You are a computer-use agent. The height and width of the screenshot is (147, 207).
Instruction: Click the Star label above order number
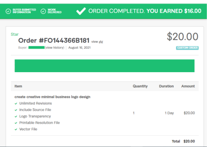[x=15, y=35]
